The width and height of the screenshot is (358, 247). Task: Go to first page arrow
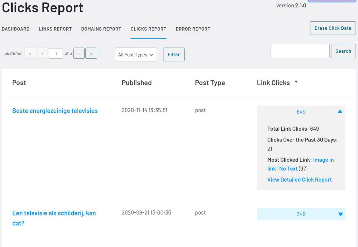(x=30, y=53)
